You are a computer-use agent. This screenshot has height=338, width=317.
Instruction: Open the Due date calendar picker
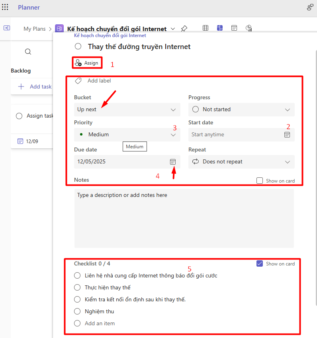172,162
